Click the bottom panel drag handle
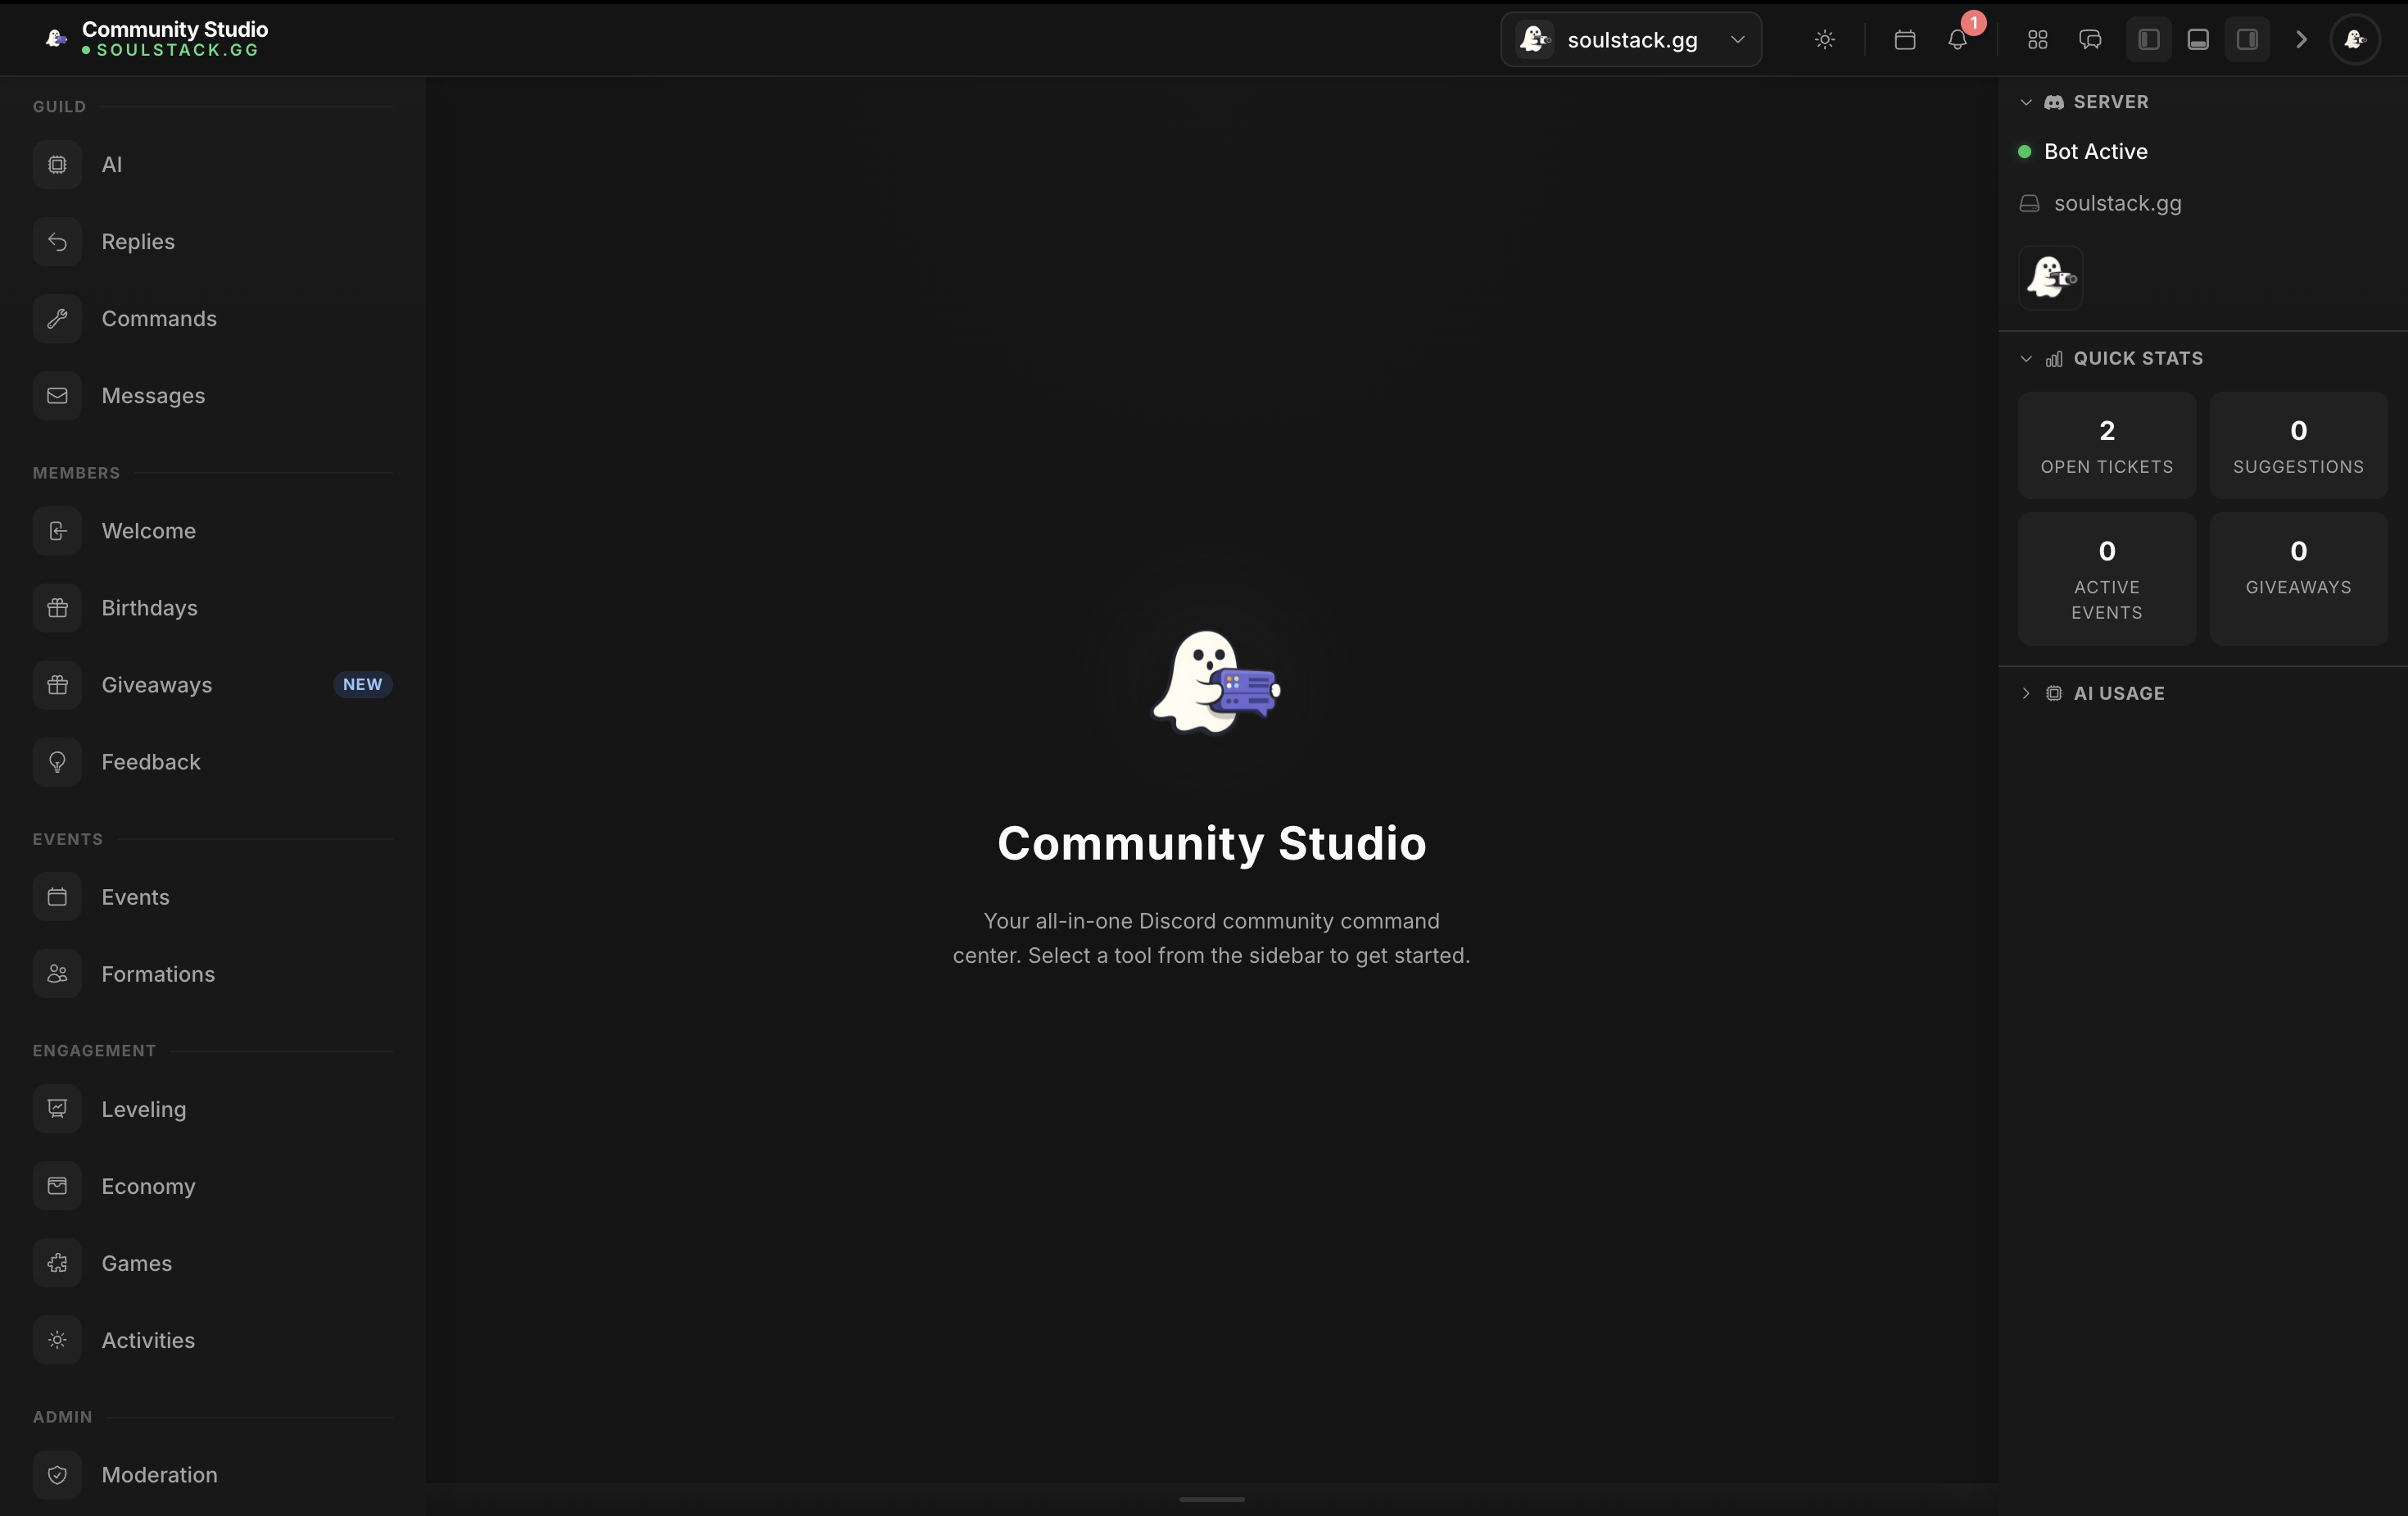The width and height of the screenshot is (2408, 1516). (x=1211, y=1499)
